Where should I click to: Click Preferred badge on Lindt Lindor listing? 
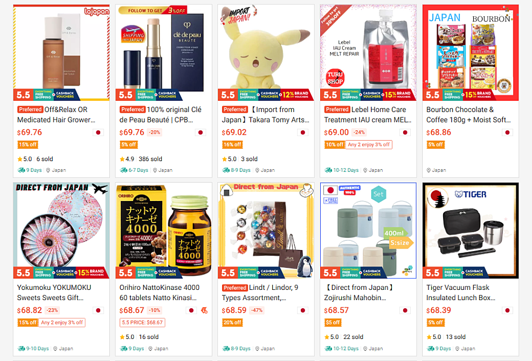point(235,288)
